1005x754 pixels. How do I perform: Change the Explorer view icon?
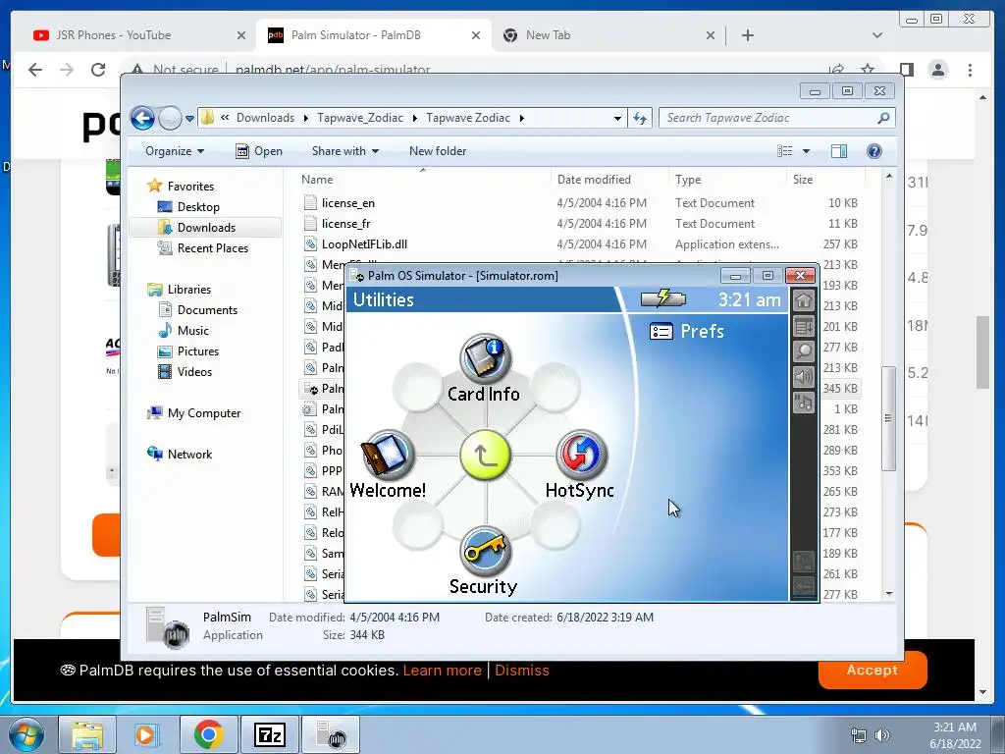click(784, 150)
